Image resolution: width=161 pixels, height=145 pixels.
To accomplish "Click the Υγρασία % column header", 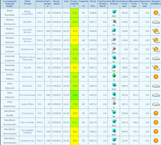I will click(83, 4).
